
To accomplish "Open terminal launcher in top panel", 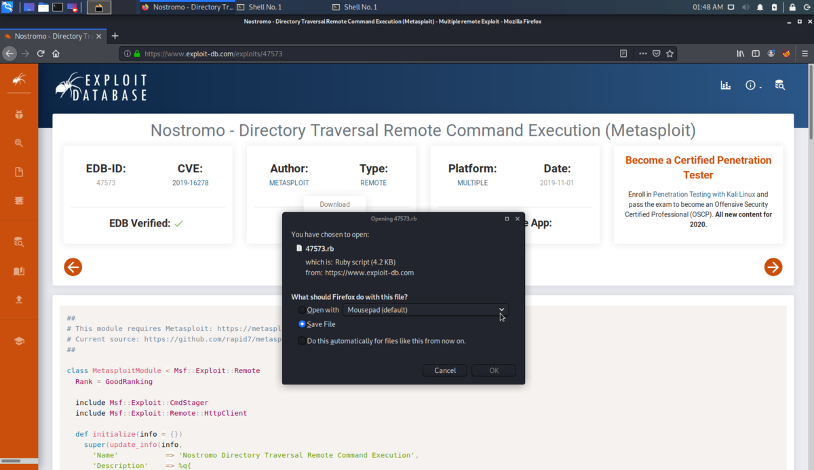I will (58, 7).
